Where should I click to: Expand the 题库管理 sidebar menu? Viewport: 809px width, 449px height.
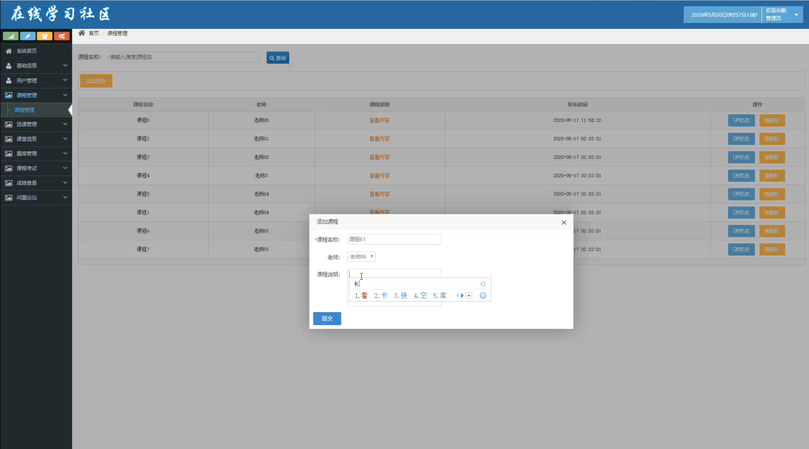tap(36, 154)
